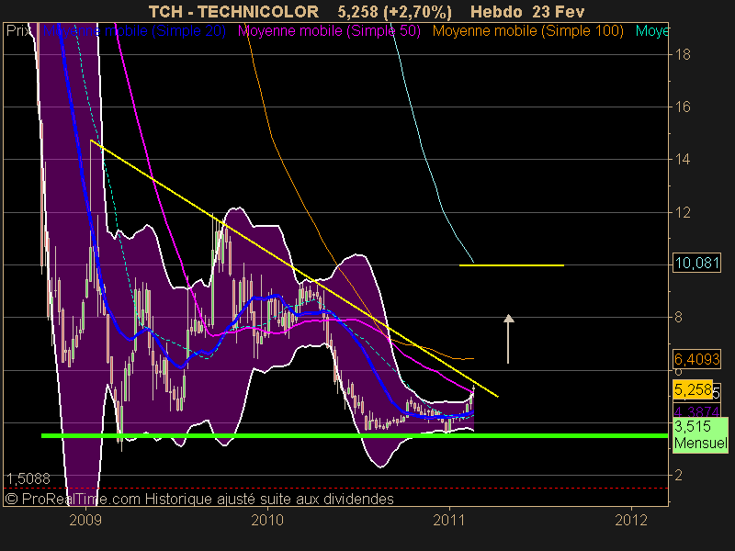Click the 16 price axis label
The height and width of the screenshot is (551, 735).
click(x=683, y=107)
